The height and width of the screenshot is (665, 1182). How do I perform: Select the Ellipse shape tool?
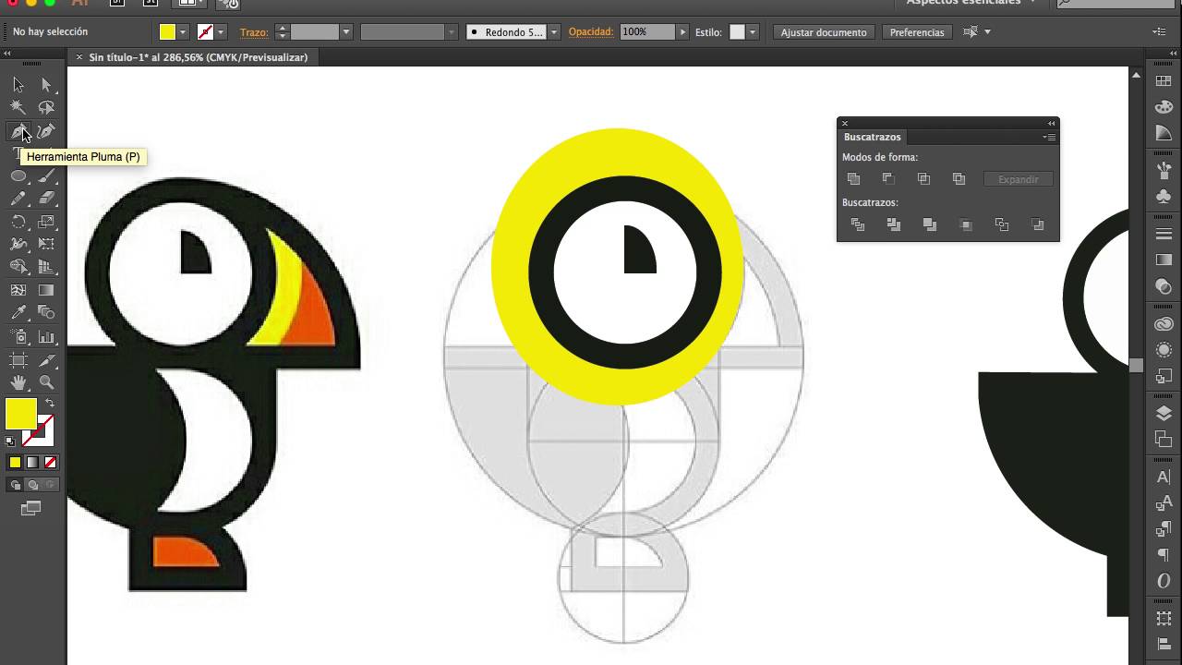[18, 175]
